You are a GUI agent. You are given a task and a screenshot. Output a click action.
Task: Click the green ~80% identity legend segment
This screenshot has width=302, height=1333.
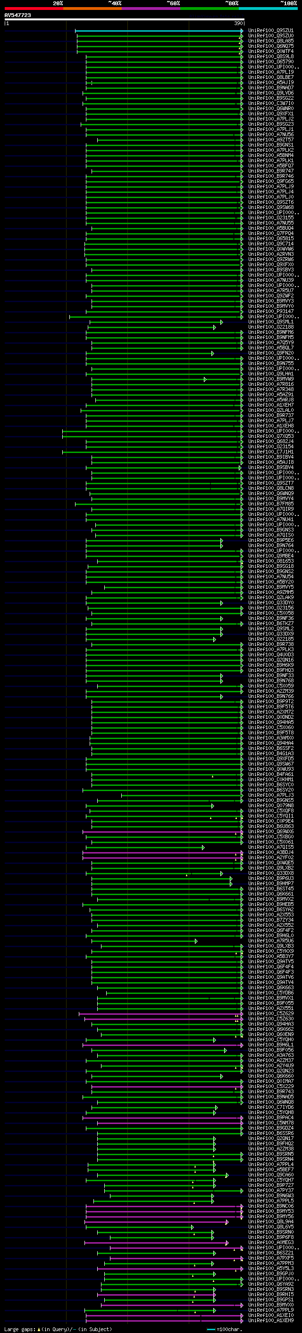(210, 9)
